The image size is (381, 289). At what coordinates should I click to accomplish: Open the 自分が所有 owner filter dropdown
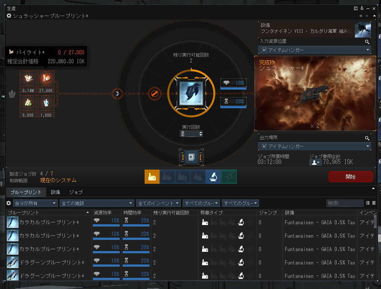35,203
